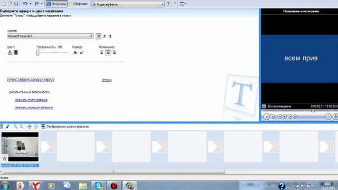The height and width of the screenshot is (190, 338).
Task: Go up one level in collections
Action: point(168,4)
